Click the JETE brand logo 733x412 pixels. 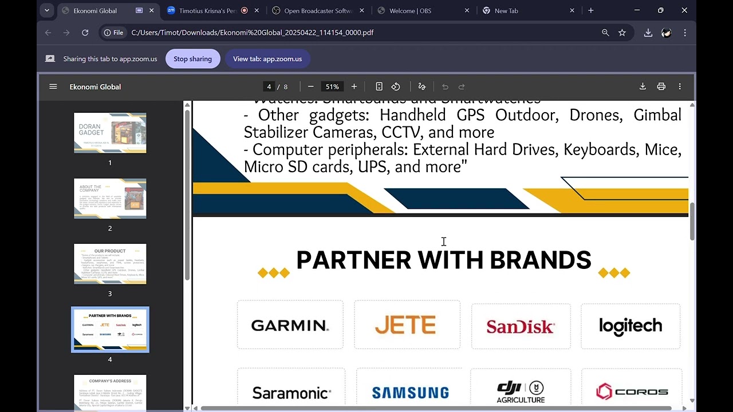[x=406, y=325]
